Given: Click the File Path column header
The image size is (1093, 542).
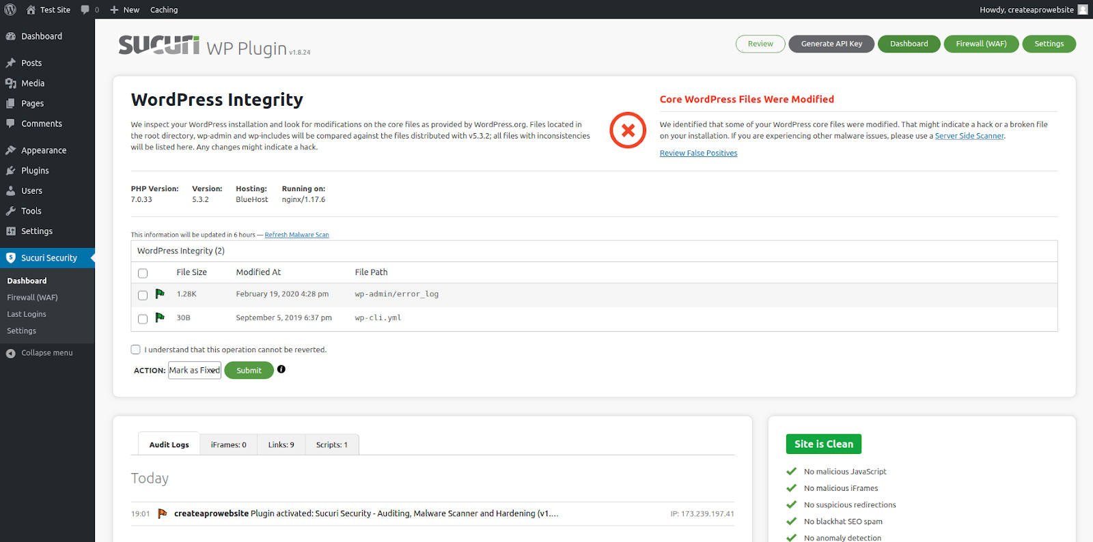Looking at the screenshot, I should 371,272.
